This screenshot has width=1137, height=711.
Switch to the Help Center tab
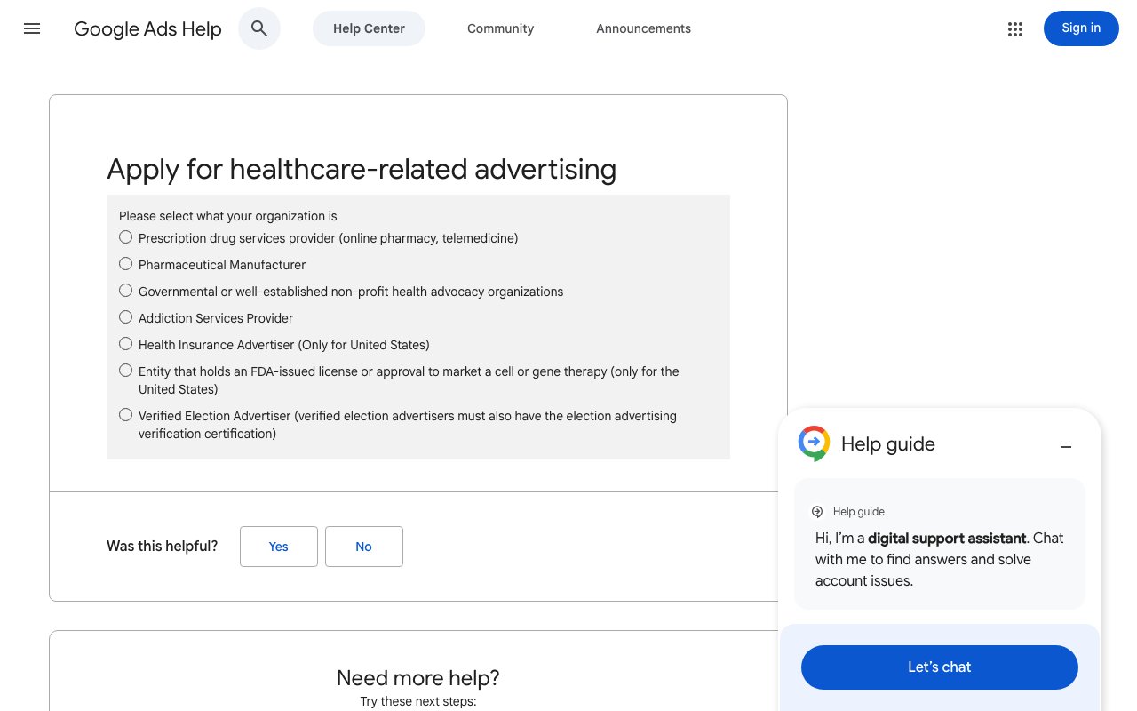369,28
